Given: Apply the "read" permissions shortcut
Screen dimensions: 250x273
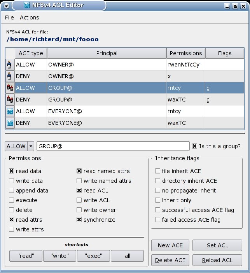Looking at the screenshot, I should (x=26, y=256).
